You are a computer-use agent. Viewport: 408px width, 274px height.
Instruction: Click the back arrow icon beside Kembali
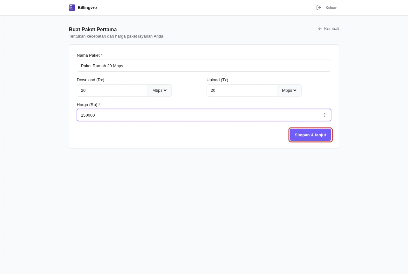tap(320, 29)
